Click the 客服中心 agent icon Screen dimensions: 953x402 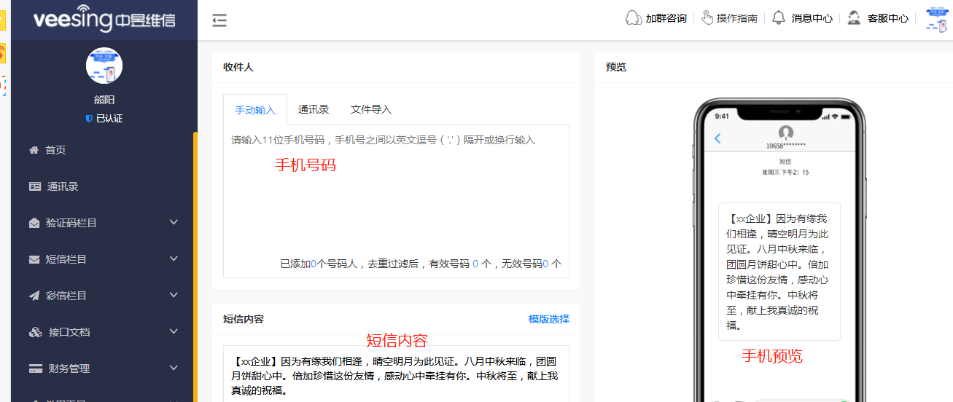854,17
